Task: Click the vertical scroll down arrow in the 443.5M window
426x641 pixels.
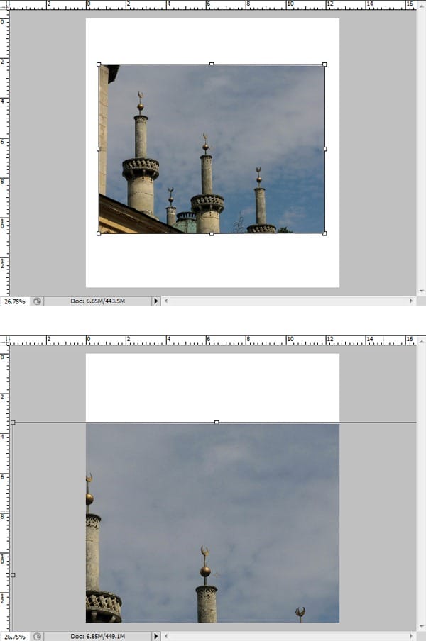Action: [x=422, y=291]
